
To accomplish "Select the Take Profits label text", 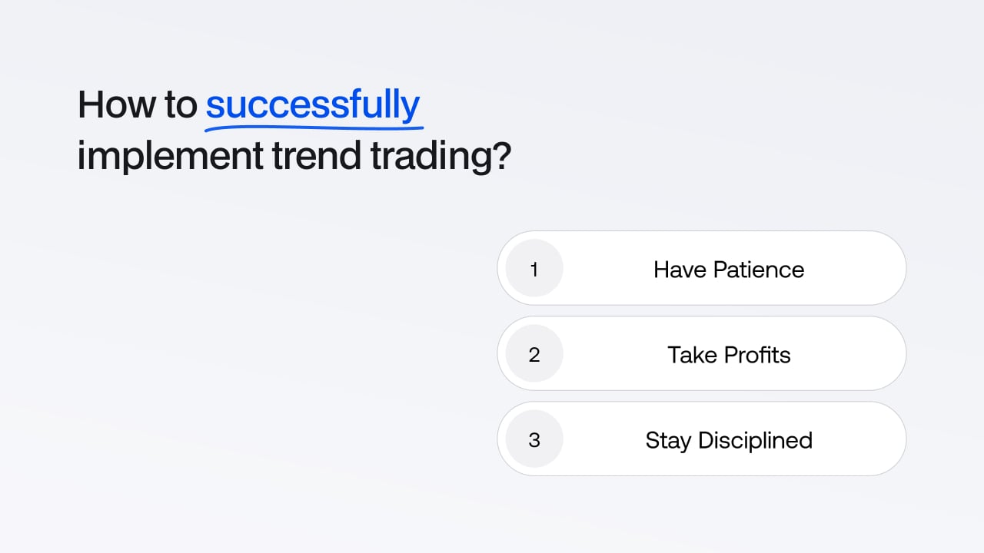I will click(729, 355).
